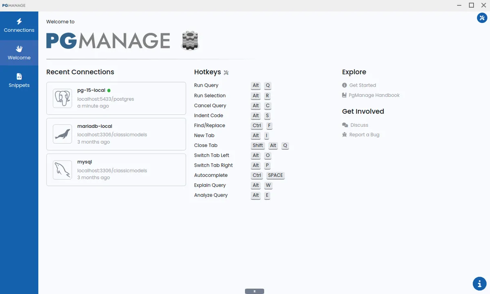Click the book icon next to PgManage Handbook
The width and height of the screenshot is (490, 294).
click(x=344, y=95)
